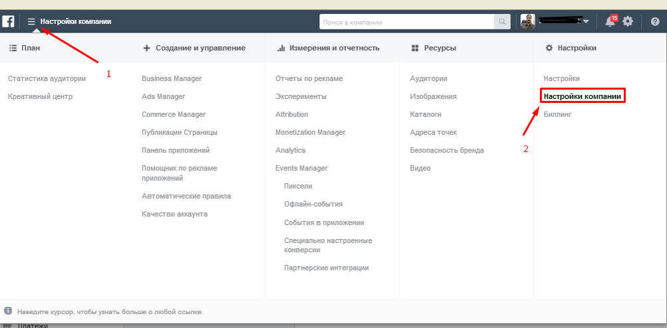Open Attribution tool

tap(292, 114)
